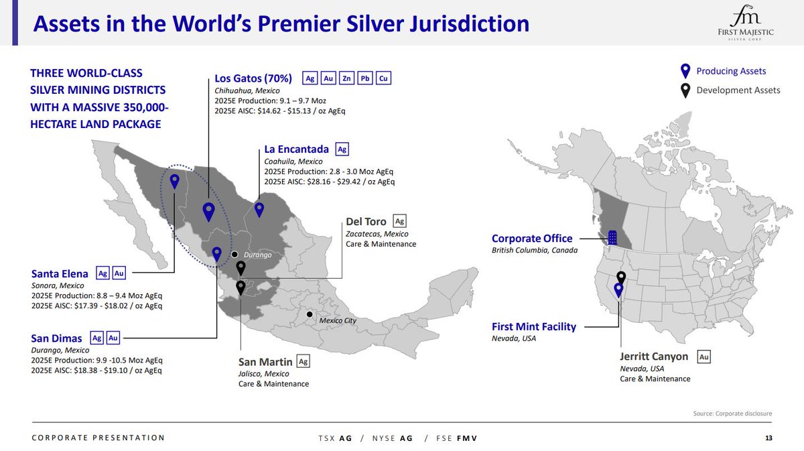The height and width of the screenshot is (451, 804).
Task: Click the San Dimas blue map pin
Action: tap(216, 254)
